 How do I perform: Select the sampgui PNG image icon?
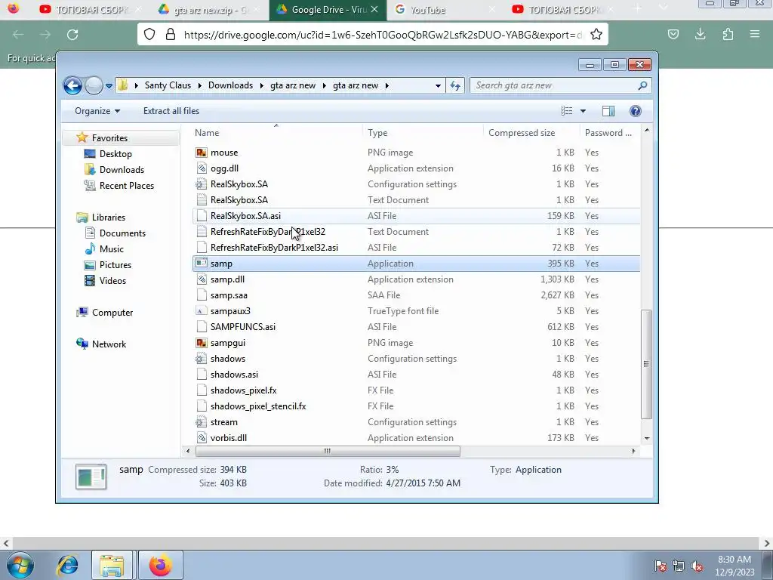tap(201, 343)
